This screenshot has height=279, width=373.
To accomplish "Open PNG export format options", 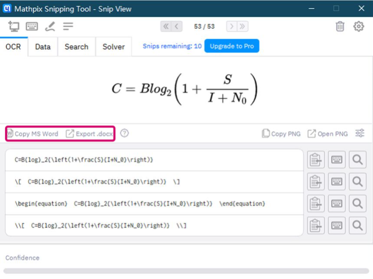I will point(360,133).
